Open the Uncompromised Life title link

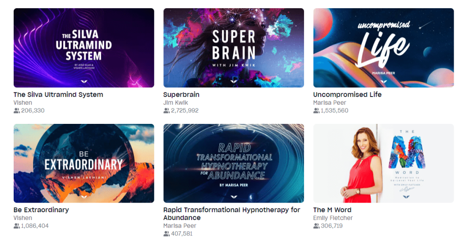coord(347,95)
